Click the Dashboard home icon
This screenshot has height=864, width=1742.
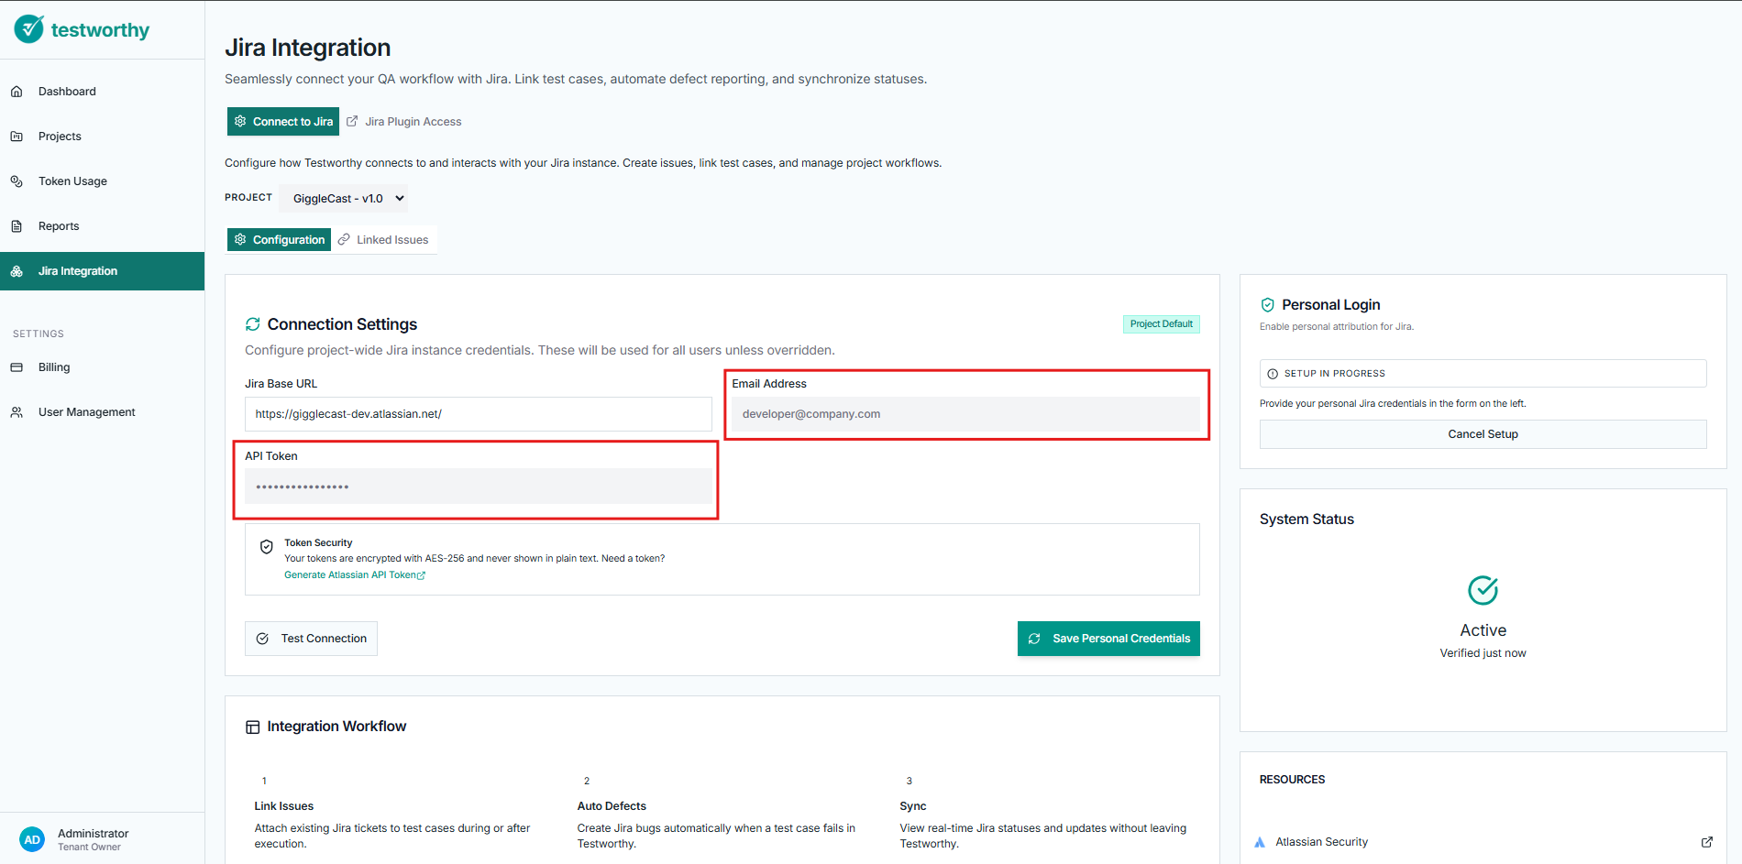17,92
